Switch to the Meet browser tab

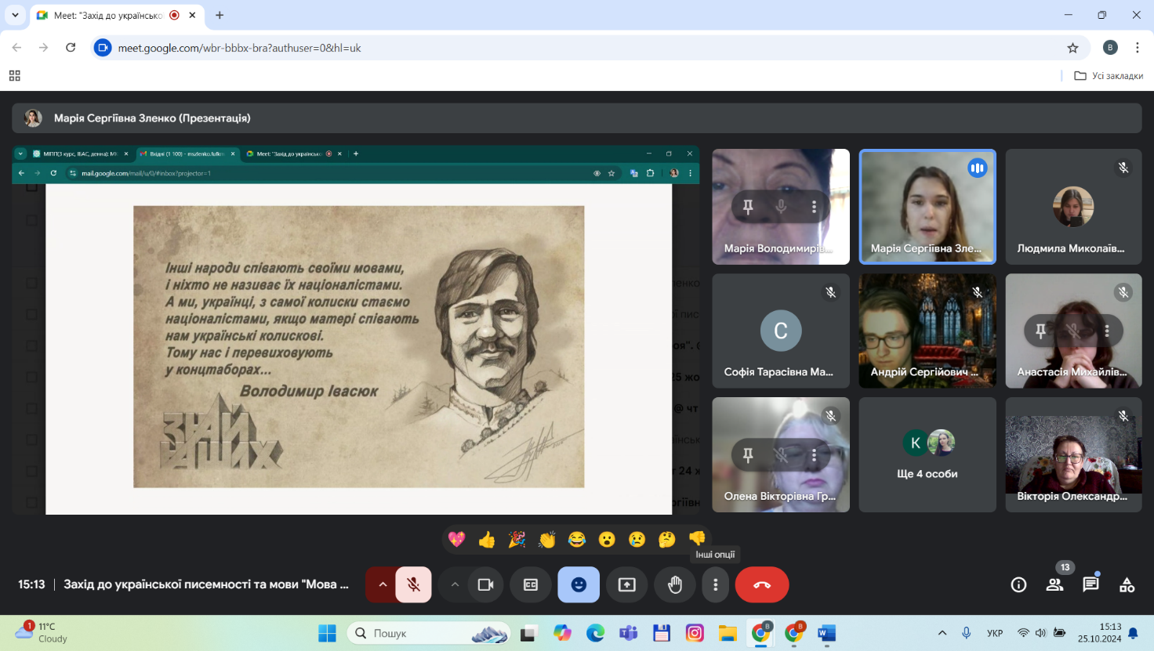pyautogui.click(x=108, y=15)
